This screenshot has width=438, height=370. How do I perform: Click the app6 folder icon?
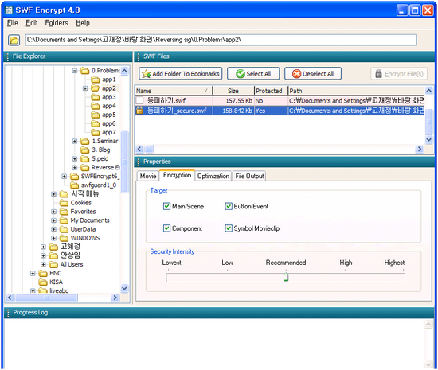click(x=96, y=123)
